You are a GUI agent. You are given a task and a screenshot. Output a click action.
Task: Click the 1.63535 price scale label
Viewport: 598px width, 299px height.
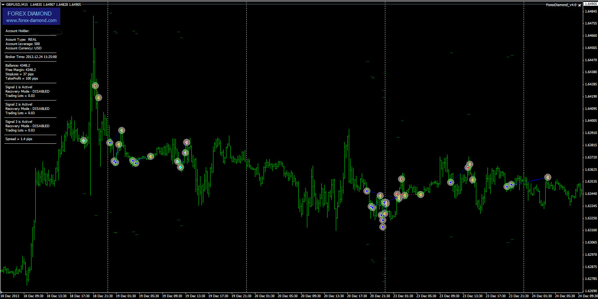point(591,182)
